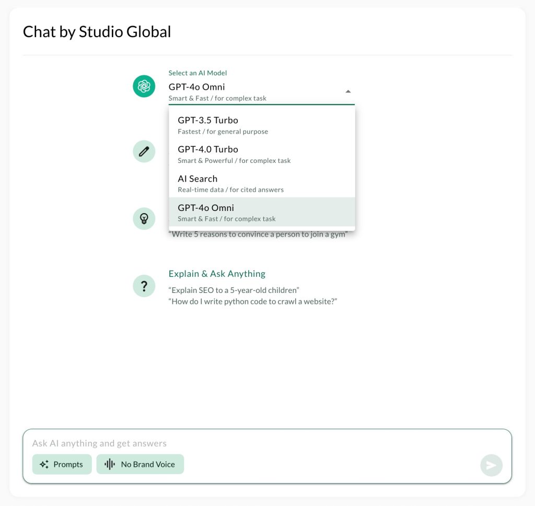
Task: Click waveform icon in Brand Voice button
Action: click(110, 464)
